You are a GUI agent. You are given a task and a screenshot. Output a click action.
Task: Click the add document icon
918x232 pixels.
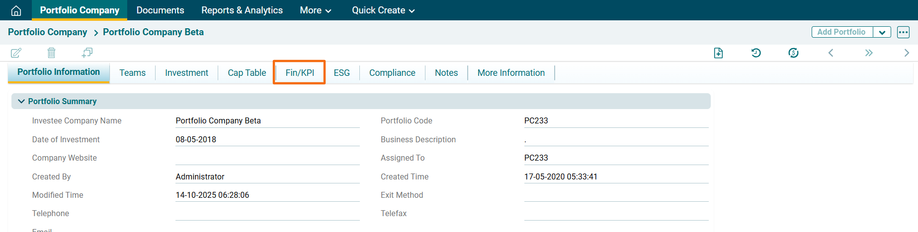tap(718, 53)
